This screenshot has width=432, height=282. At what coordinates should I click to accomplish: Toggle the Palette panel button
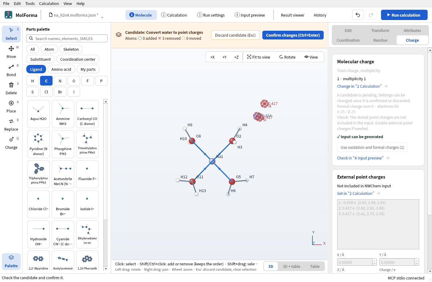(11, 261)
